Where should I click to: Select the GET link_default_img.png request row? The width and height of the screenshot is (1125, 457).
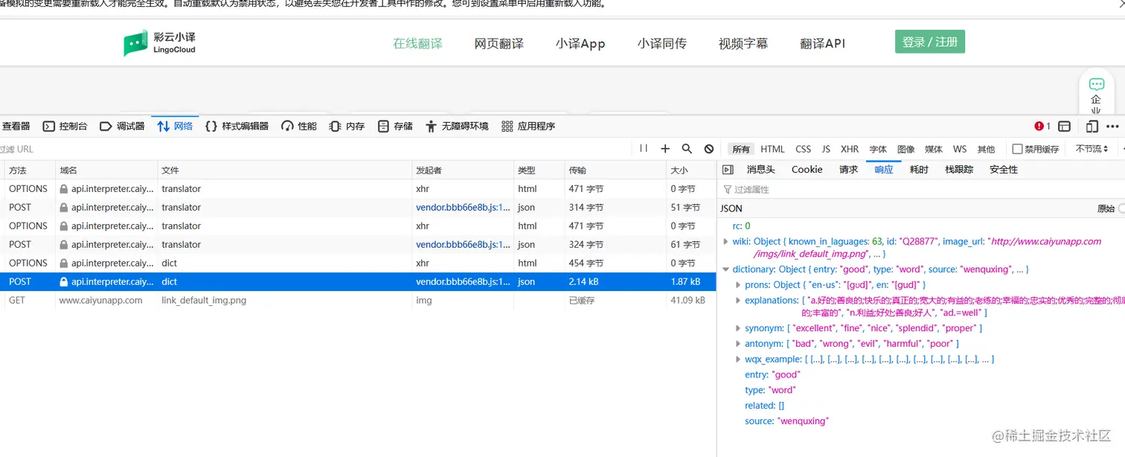tap(358, 301)
